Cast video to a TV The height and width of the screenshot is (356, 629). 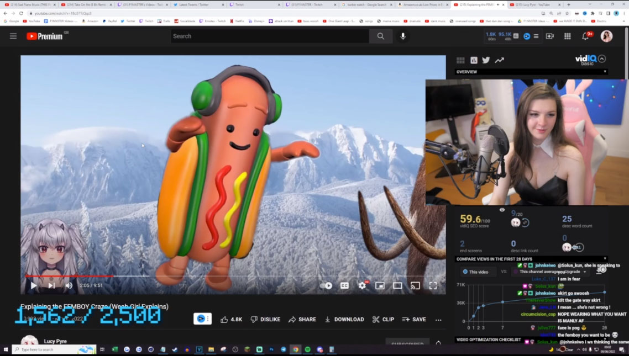point(415,285)
